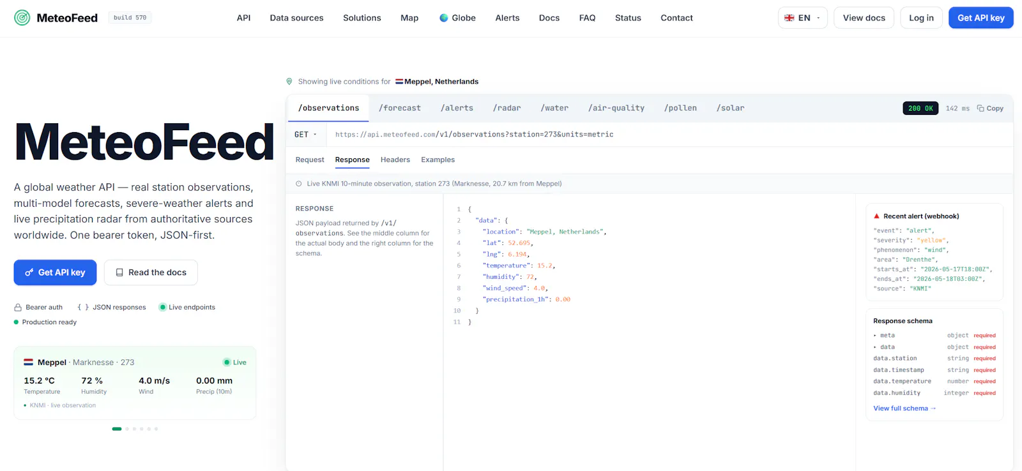Viewport: 1022px width, 471px height.
Task: Toggle the green Live indicator on Meppel card
Action: pyautogui.click(x=234, y=363)
